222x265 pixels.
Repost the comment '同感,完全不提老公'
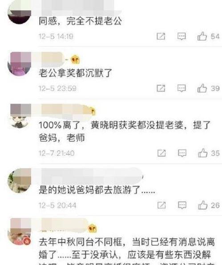click(161, 36)
